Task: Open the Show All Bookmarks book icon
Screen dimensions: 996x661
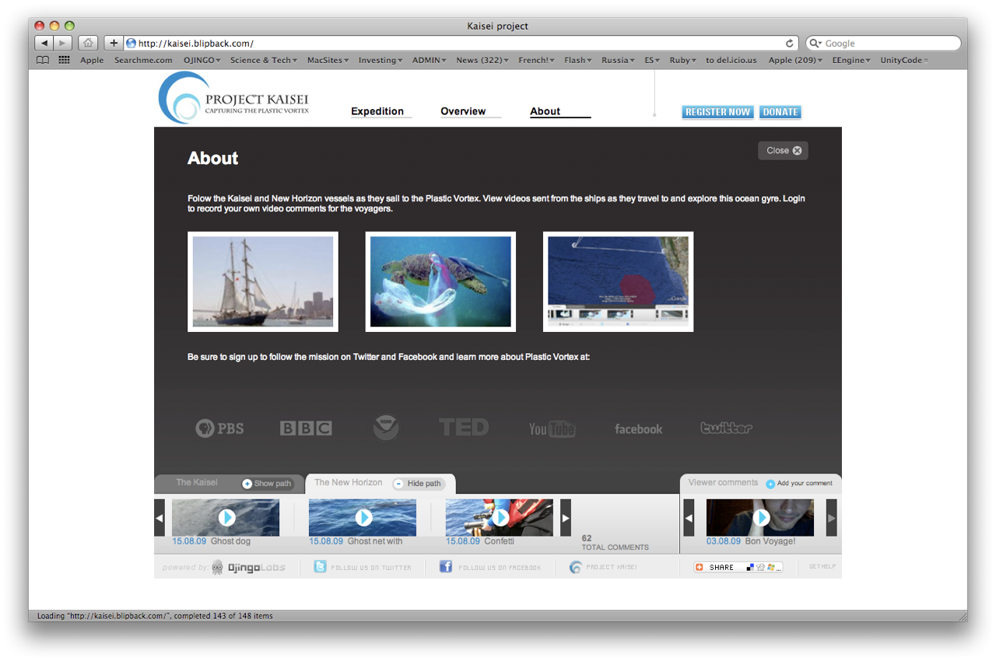Action: (43, 60)
